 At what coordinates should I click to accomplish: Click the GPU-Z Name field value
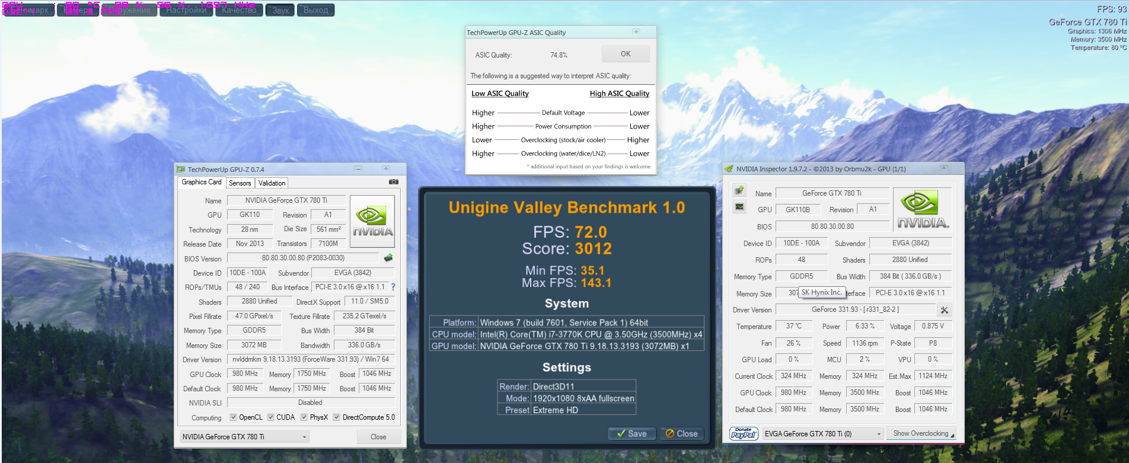[x=286, y=200]
